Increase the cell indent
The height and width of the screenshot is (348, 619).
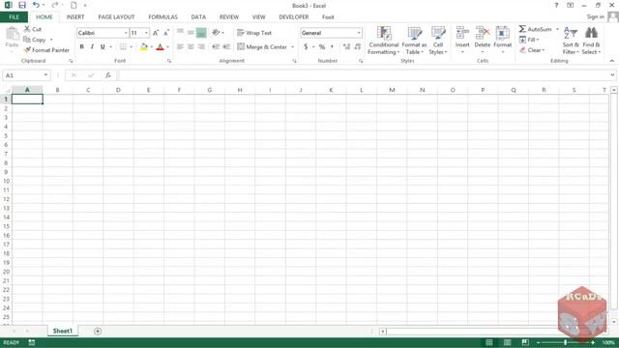tap(226, 47)
